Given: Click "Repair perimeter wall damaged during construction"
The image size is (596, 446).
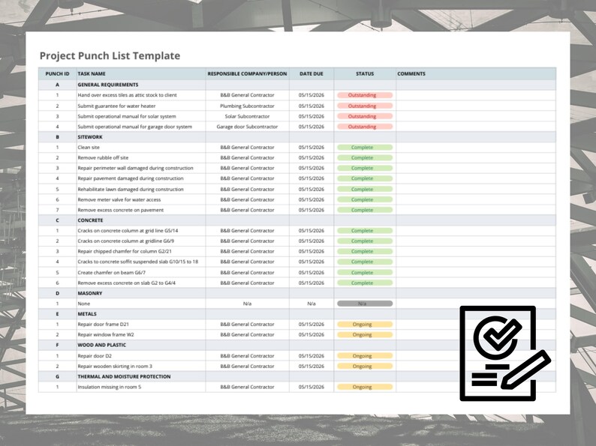Looking at the screenshot, I should (x=135, y=168).
